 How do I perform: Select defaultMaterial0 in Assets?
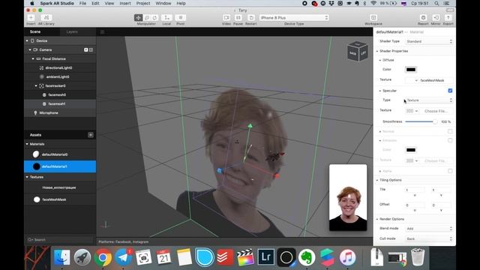click(x=60, y=154)
